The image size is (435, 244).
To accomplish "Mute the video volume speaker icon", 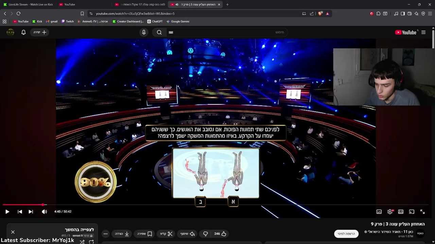I will (44, 211).
